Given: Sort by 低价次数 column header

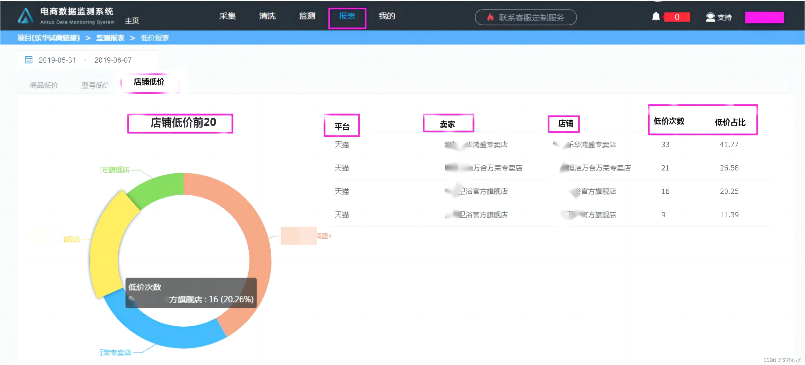Looking at the screenshot, I should 669,121.
